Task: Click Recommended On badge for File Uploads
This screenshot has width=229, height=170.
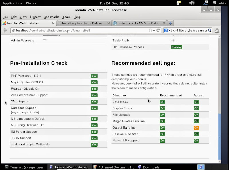Action: pos(162,115)
